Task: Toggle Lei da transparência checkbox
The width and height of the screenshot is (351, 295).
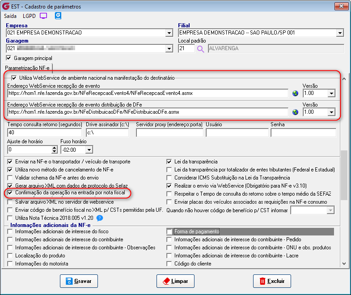Action: click(x=169, y=162)
